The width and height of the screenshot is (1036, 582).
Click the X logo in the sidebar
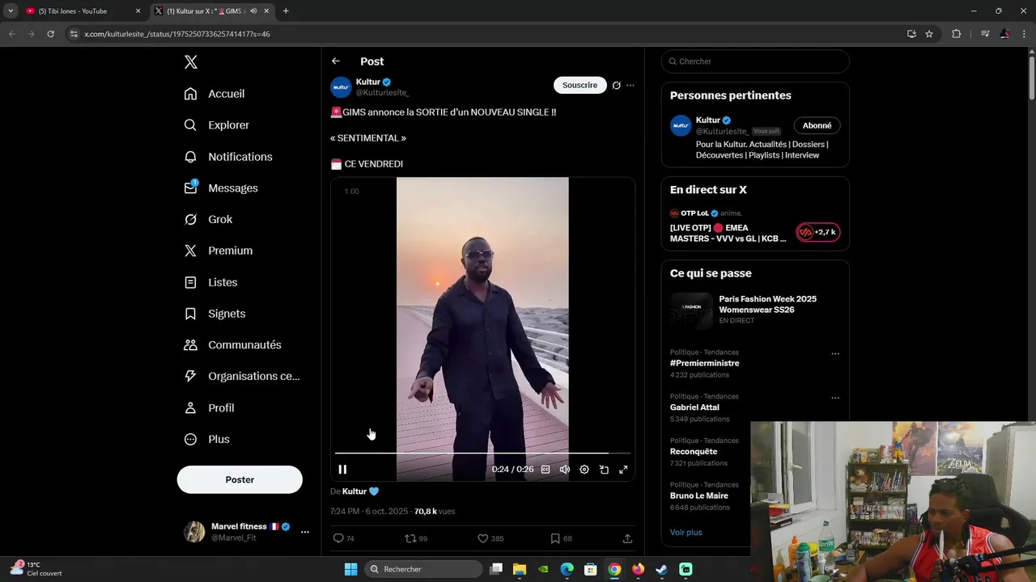pos(190,62)
